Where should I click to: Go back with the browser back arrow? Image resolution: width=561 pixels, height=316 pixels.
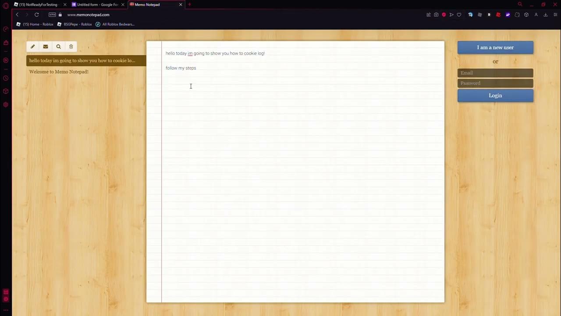click(x=17, y=14)
